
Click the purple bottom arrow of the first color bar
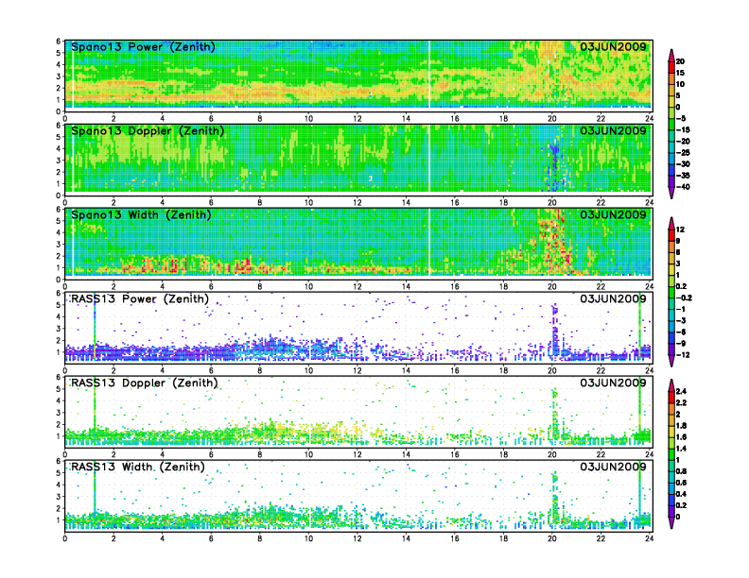[671, 194]
